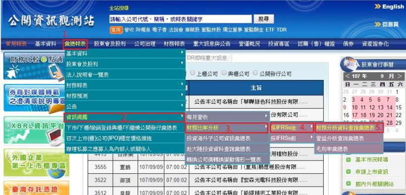
Task: Click the green icon beside 申請上市資訊
Action: pos(348,172)
